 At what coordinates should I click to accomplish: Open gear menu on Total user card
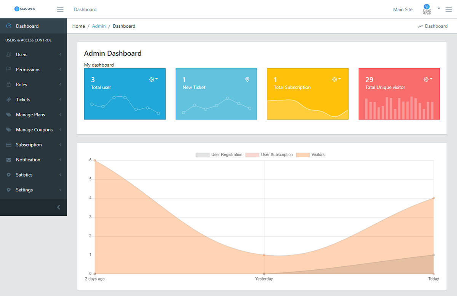pyautogui.click(x=153, y=80)
